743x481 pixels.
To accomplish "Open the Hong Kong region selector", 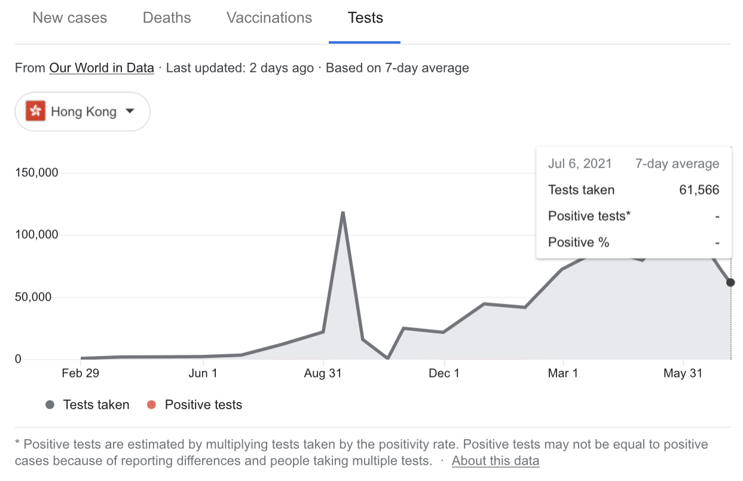I will 82,111.
